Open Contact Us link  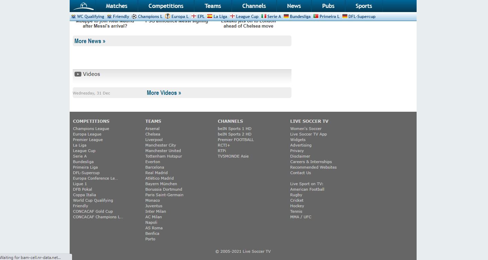click(x=300, y=173)
